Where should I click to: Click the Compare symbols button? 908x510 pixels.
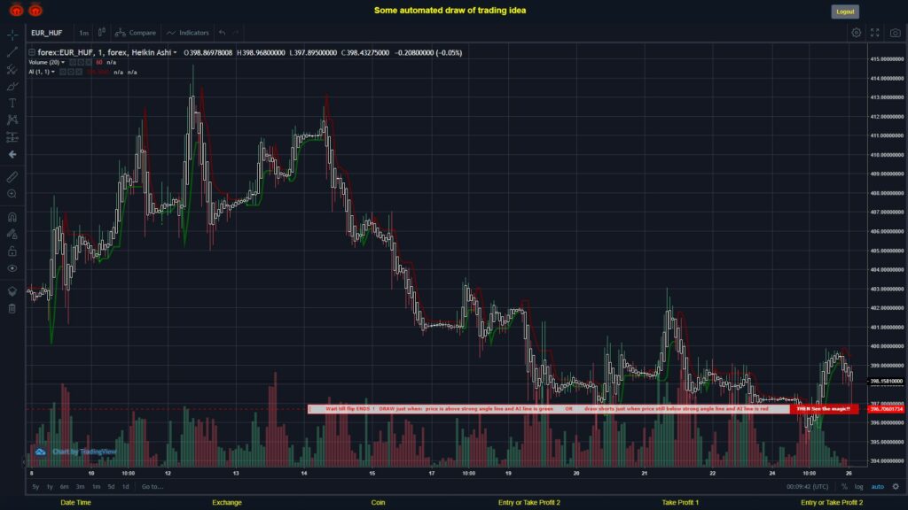(136, 33)
